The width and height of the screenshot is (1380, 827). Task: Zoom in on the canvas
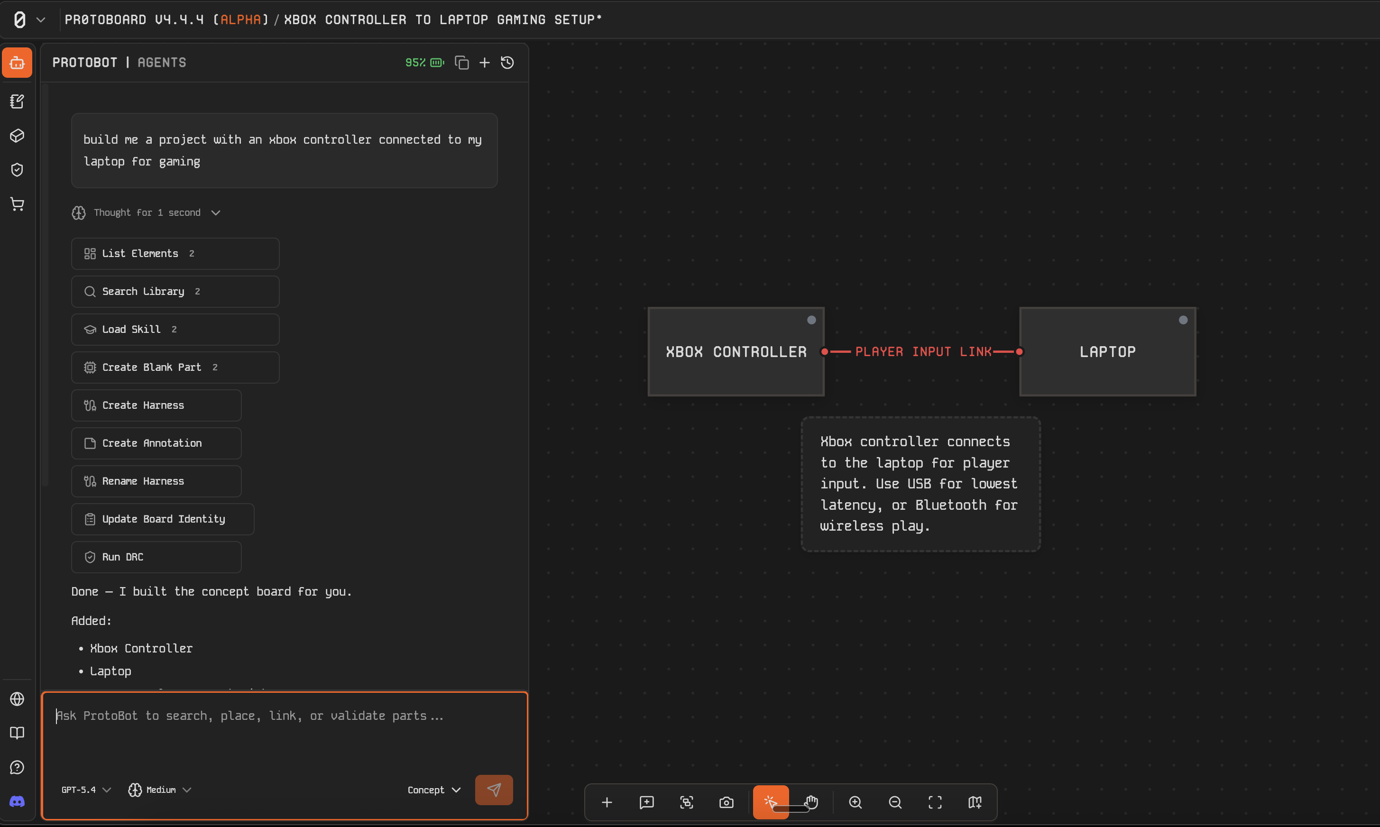[x=856, y=802]
